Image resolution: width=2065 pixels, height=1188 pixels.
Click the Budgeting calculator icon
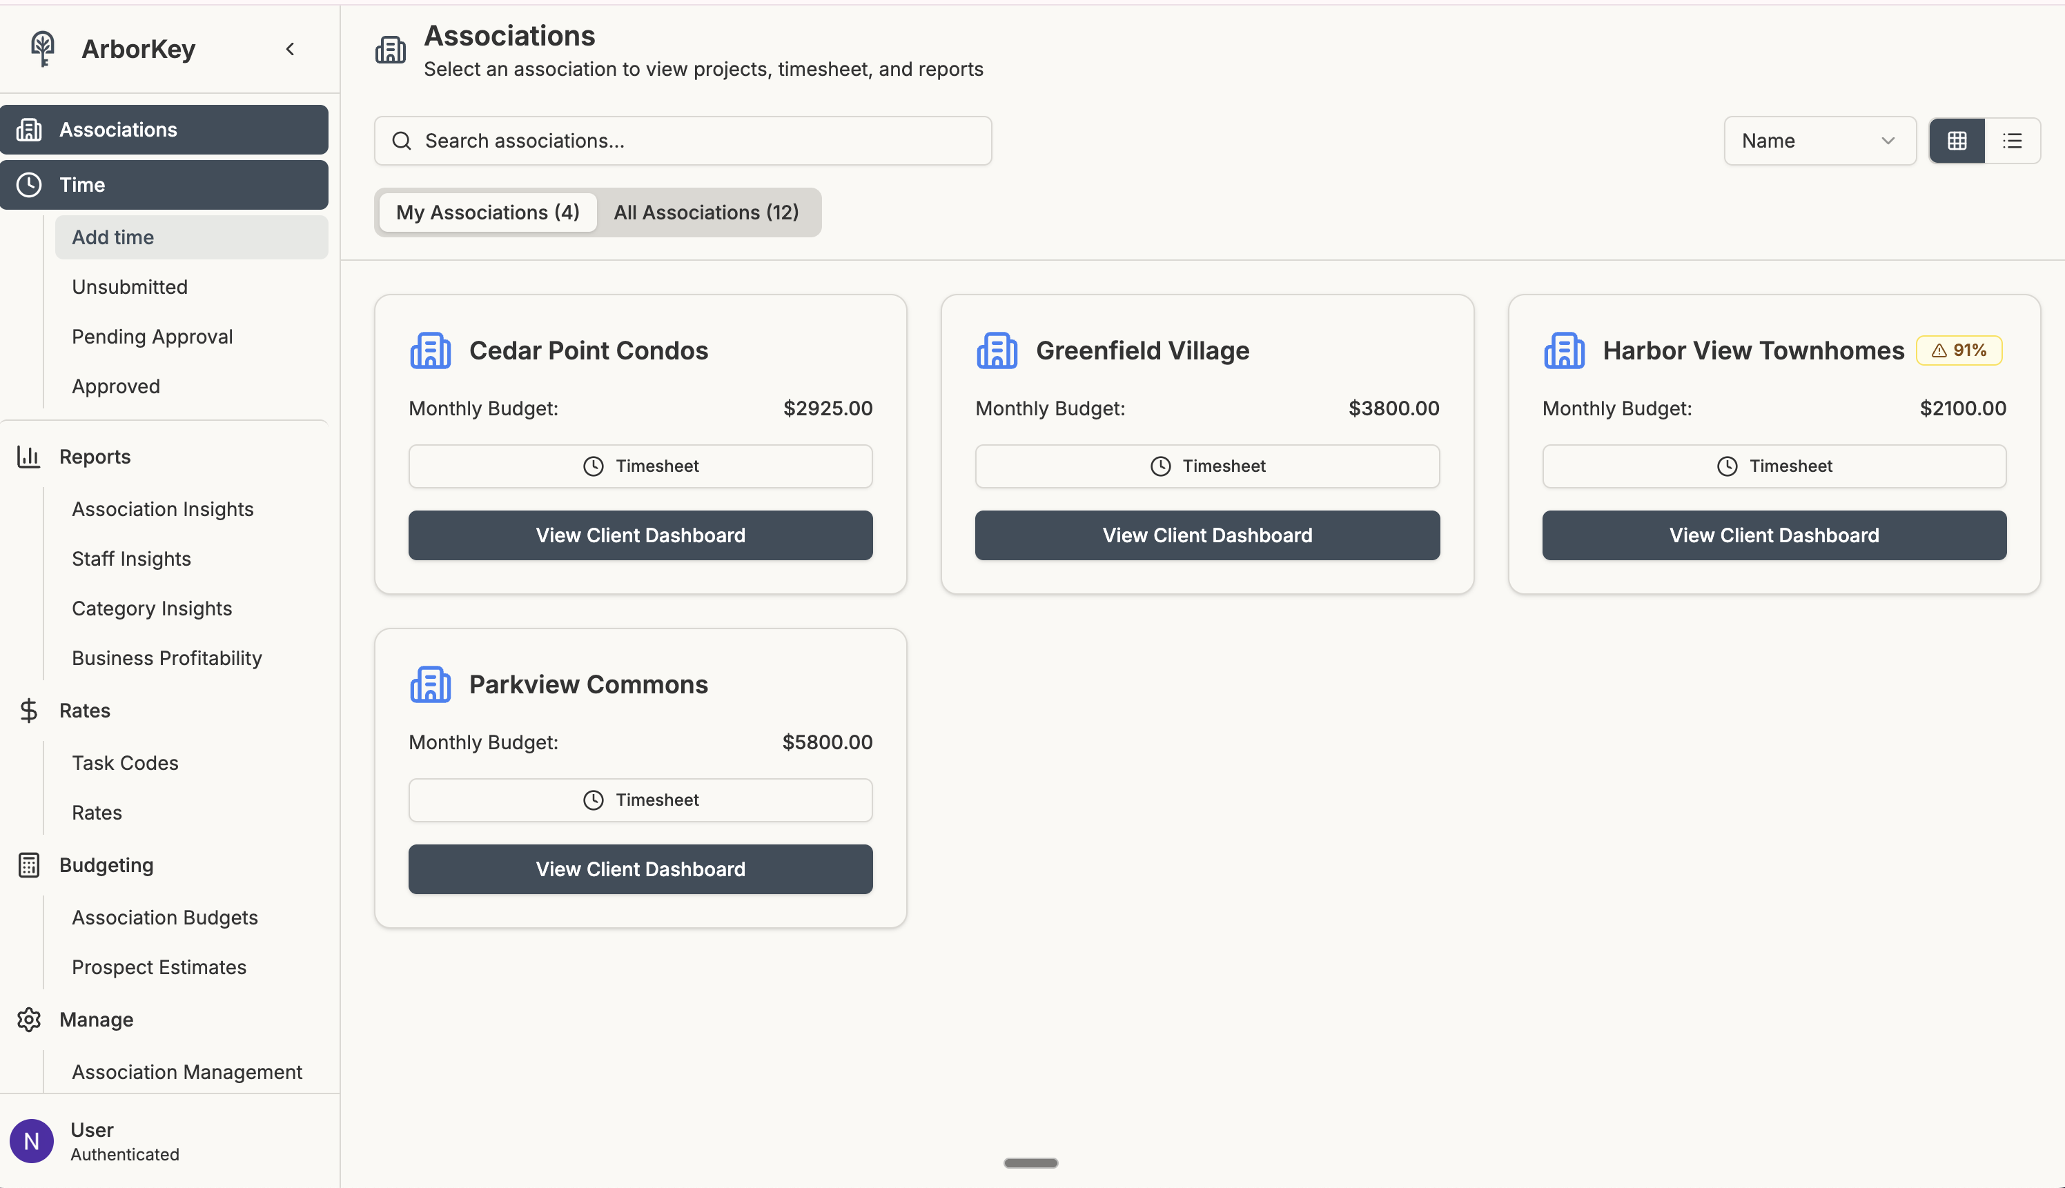[28, 865]
